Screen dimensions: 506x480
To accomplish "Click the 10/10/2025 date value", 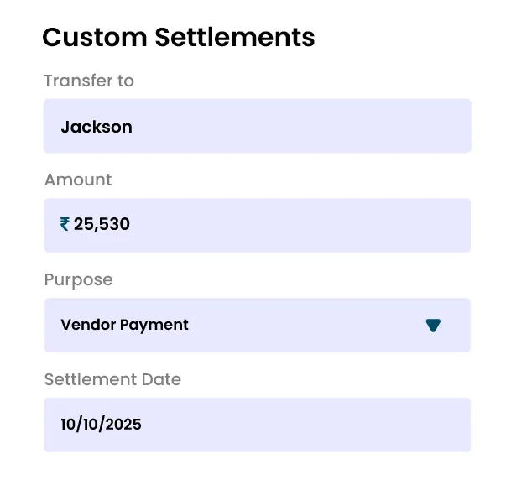I will 101,424.
